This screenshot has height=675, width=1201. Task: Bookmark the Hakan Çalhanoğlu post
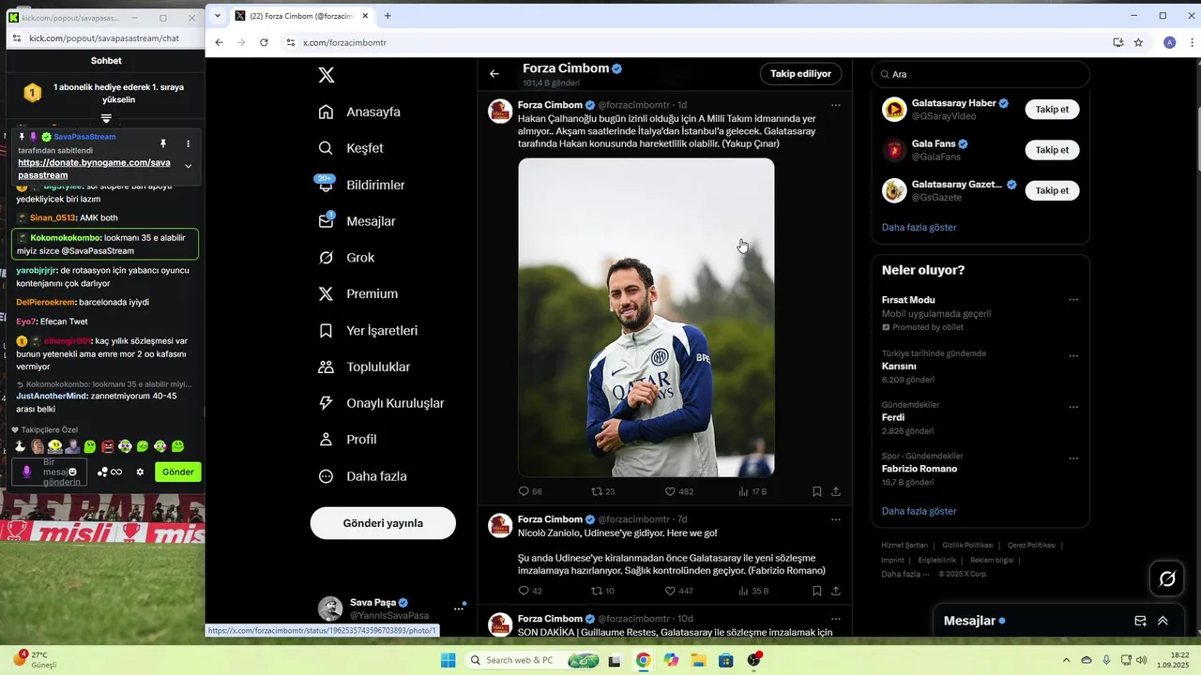pyautogui.click(x=817, y=491)
